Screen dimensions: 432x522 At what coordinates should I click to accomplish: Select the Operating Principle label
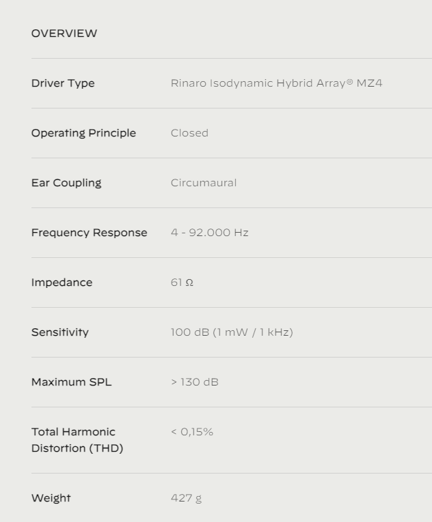click(x=83, y=133)
